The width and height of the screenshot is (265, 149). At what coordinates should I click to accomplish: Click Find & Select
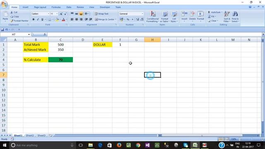(x=235, y=17)
